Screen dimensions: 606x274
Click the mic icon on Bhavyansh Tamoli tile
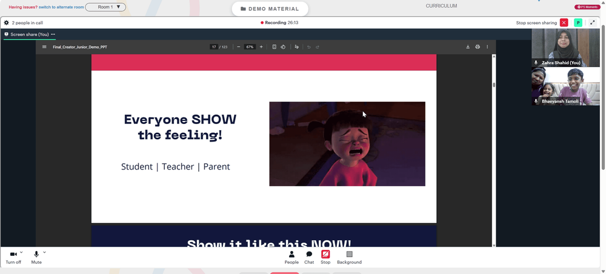[x=536, y=101]
